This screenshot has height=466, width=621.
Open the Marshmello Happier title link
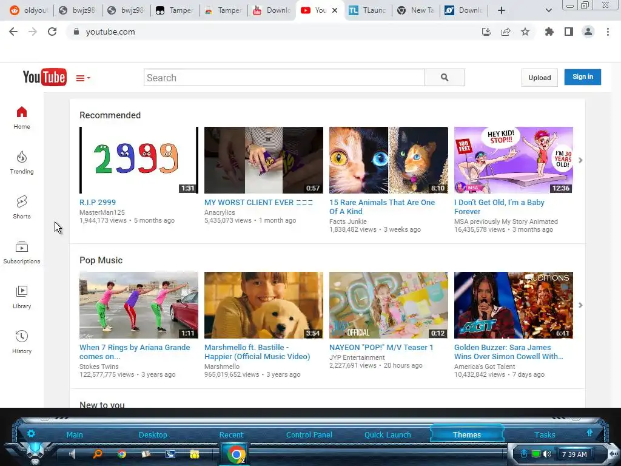pyautogui.click(x=257, y=352)
